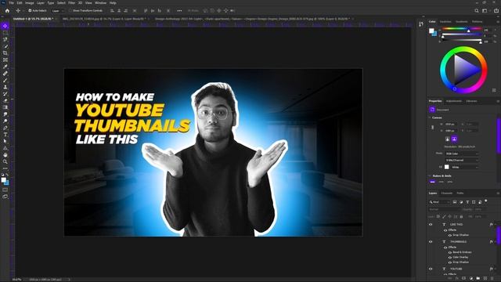Select the Horizontal Type tool

coord(5,134)
